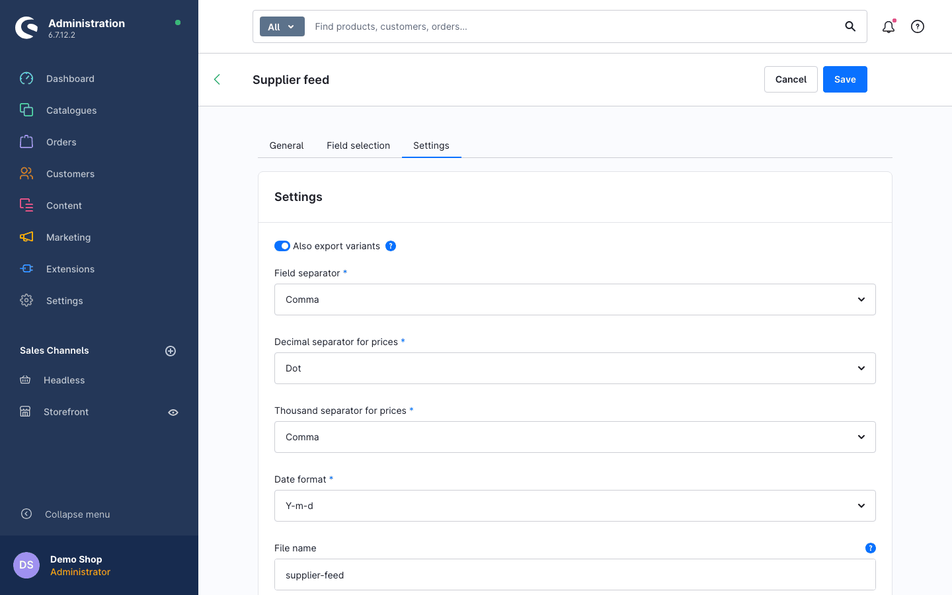
Task: Select the Settings tab
Action: click(x=431, y=145)
